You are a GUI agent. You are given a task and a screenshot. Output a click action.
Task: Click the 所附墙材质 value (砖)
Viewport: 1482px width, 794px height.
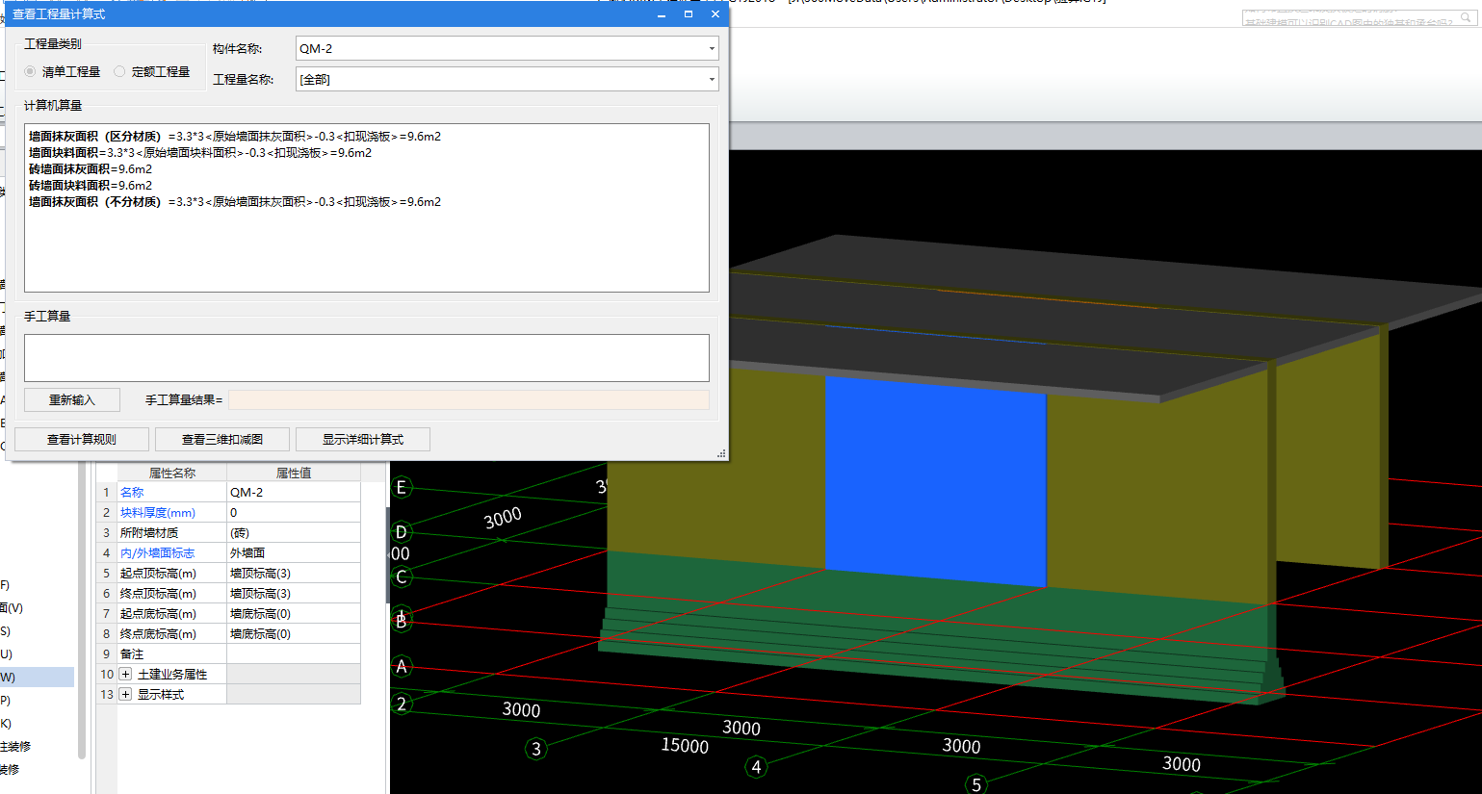click(x=294, y=532)
